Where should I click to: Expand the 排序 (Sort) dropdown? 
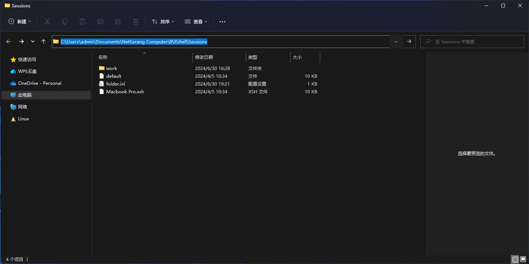click(163, 21)
